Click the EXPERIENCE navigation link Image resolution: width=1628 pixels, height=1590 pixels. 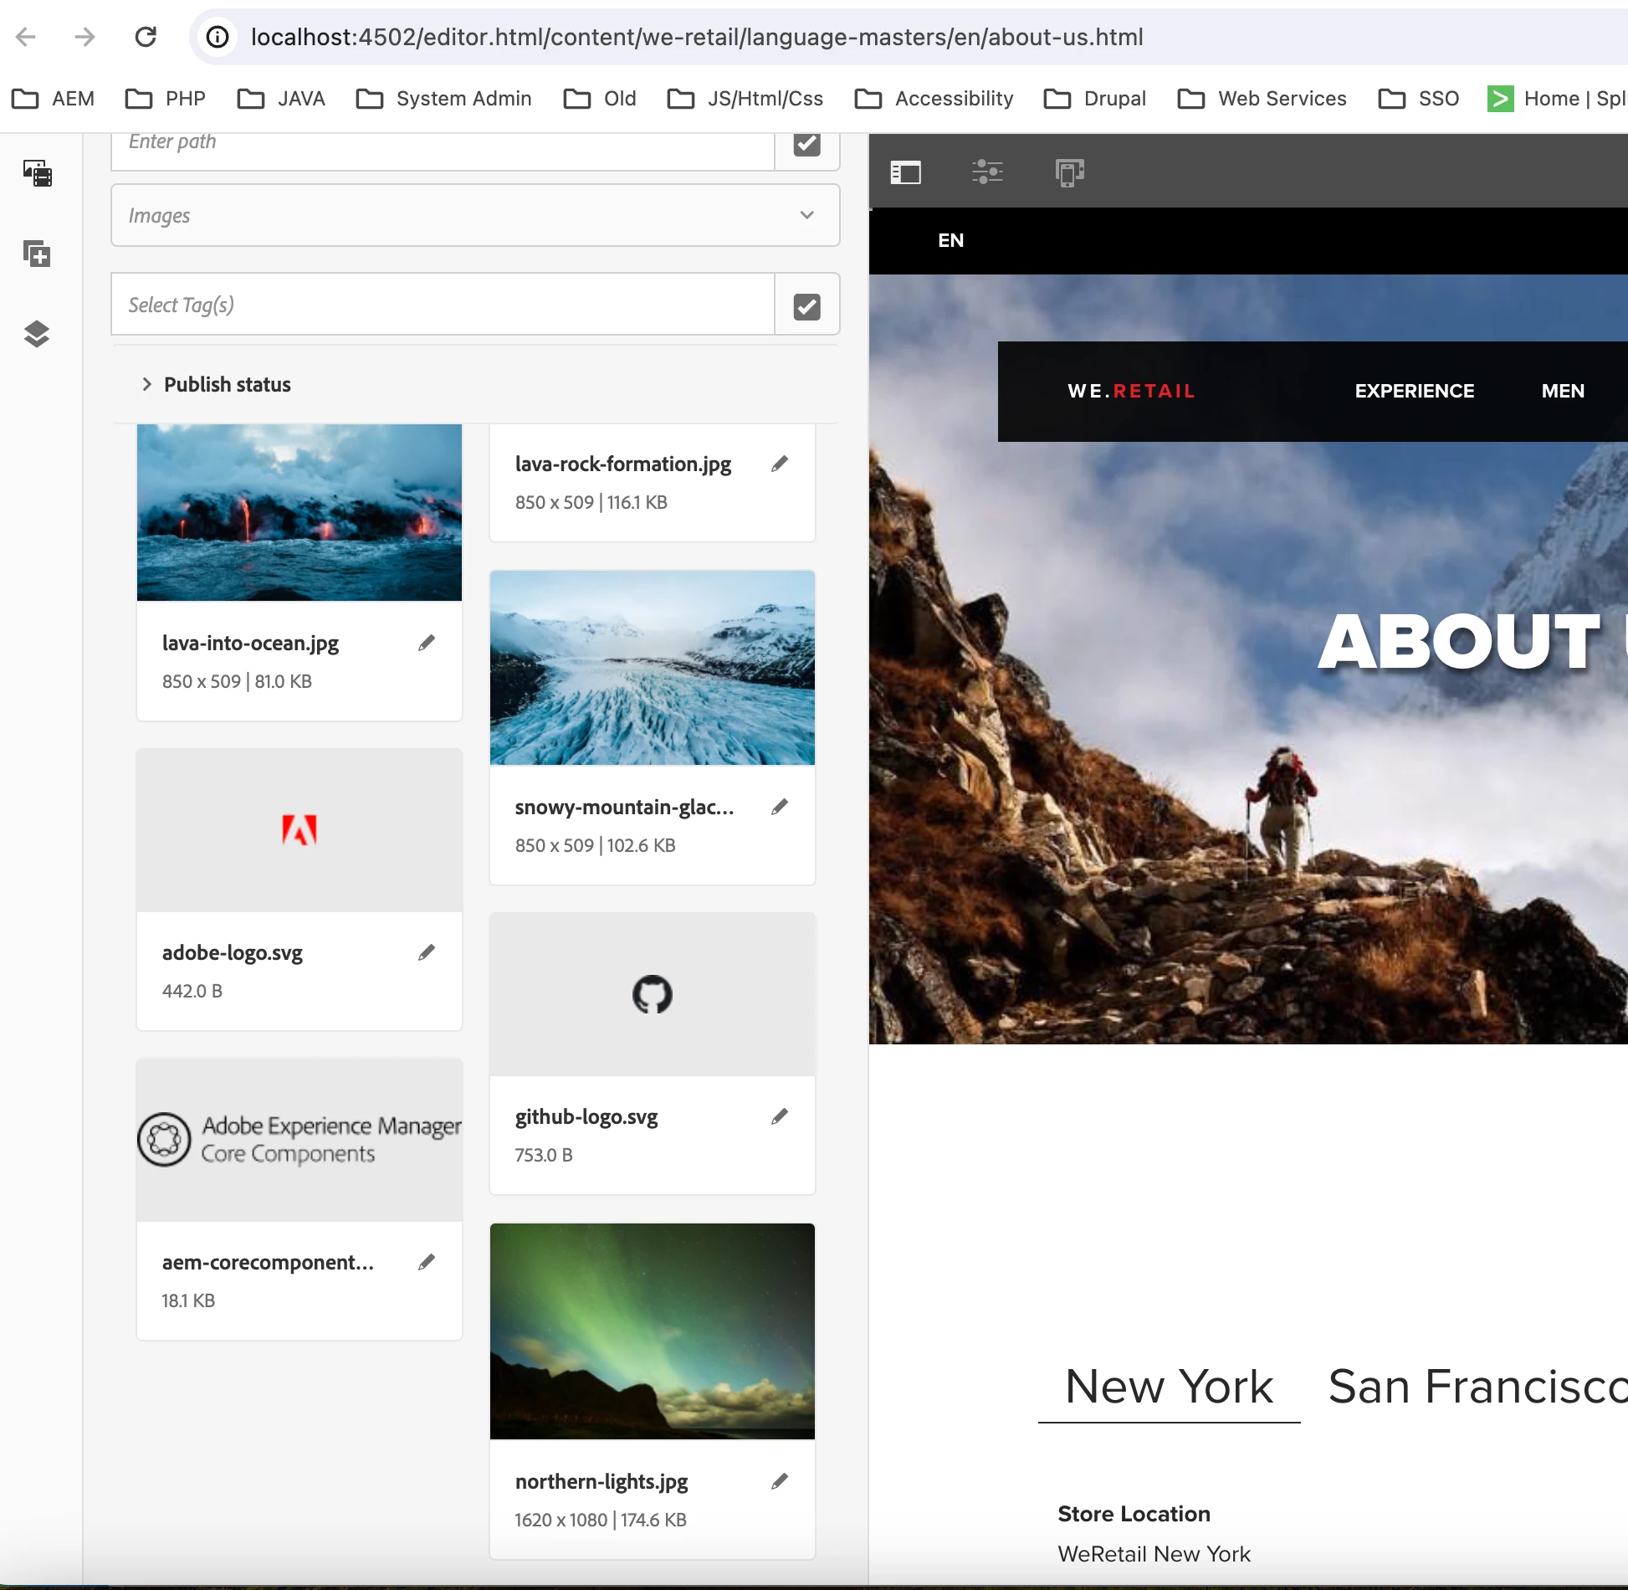1414,391
